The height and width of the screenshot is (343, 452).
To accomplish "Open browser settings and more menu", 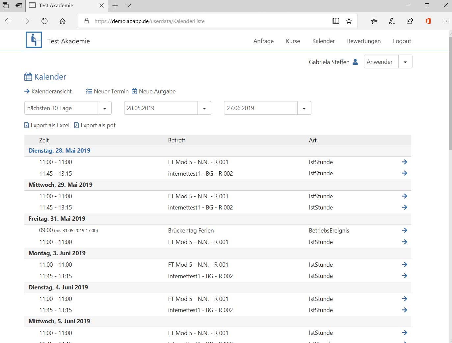I will point(446,21).
